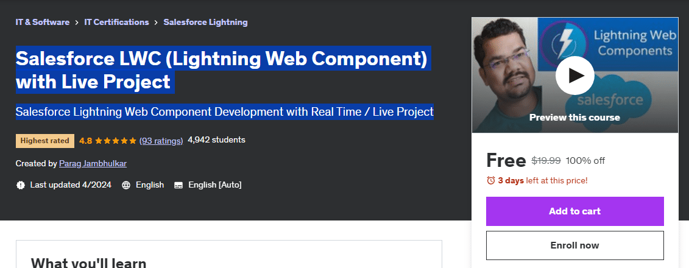This screenshot has width=689, height=268.
Task: Click the Preview this course caption
Action: tap(574, 118)
